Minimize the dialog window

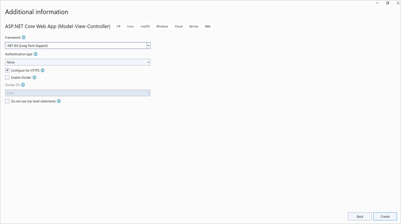377,3
